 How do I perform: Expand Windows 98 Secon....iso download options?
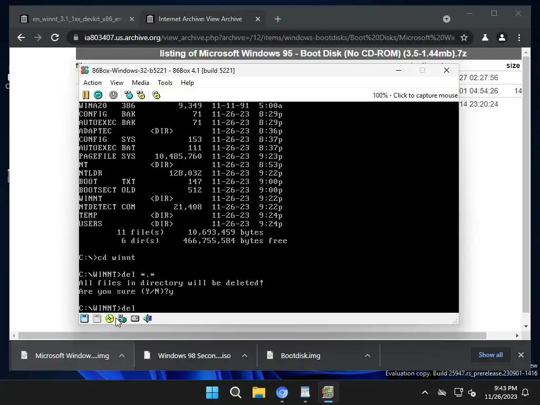245,355
